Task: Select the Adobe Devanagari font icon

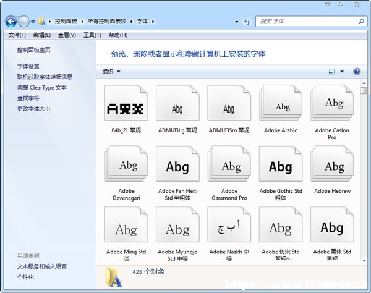Action: [126, 164]
